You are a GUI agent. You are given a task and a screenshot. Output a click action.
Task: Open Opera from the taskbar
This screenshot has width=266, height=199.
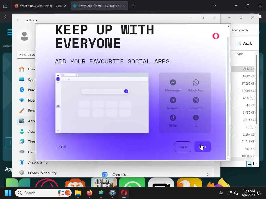[124, 193]
